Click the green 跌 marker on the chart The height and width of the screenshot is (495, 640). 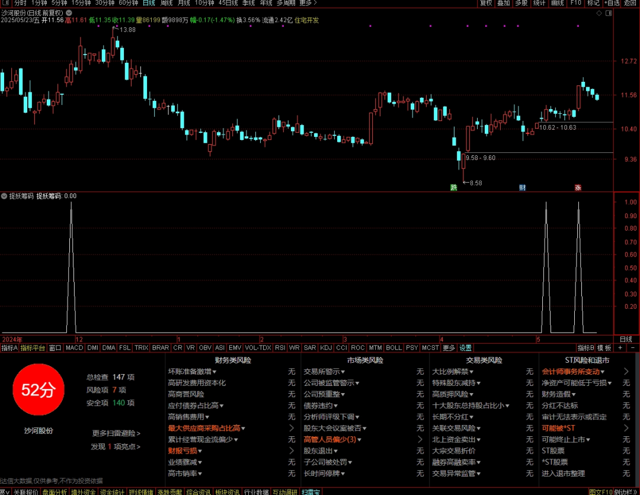tap(453, 187)
